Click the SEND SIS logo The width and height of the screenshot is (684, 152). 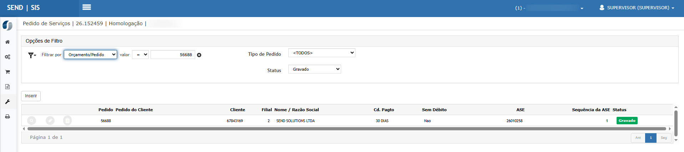[x=23, y=8]
